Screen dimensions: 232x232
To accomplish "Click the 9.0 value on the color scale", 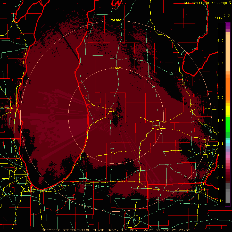I will point(220,40).
